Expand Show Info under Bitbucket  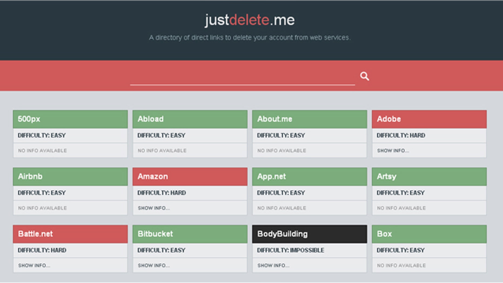coord(154,266)
